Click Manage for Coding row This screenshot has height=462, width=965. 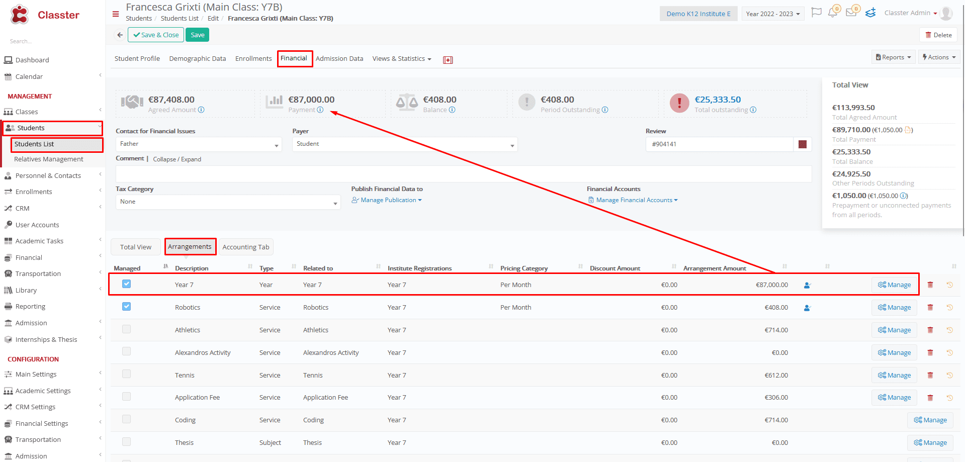coord(930,420)
